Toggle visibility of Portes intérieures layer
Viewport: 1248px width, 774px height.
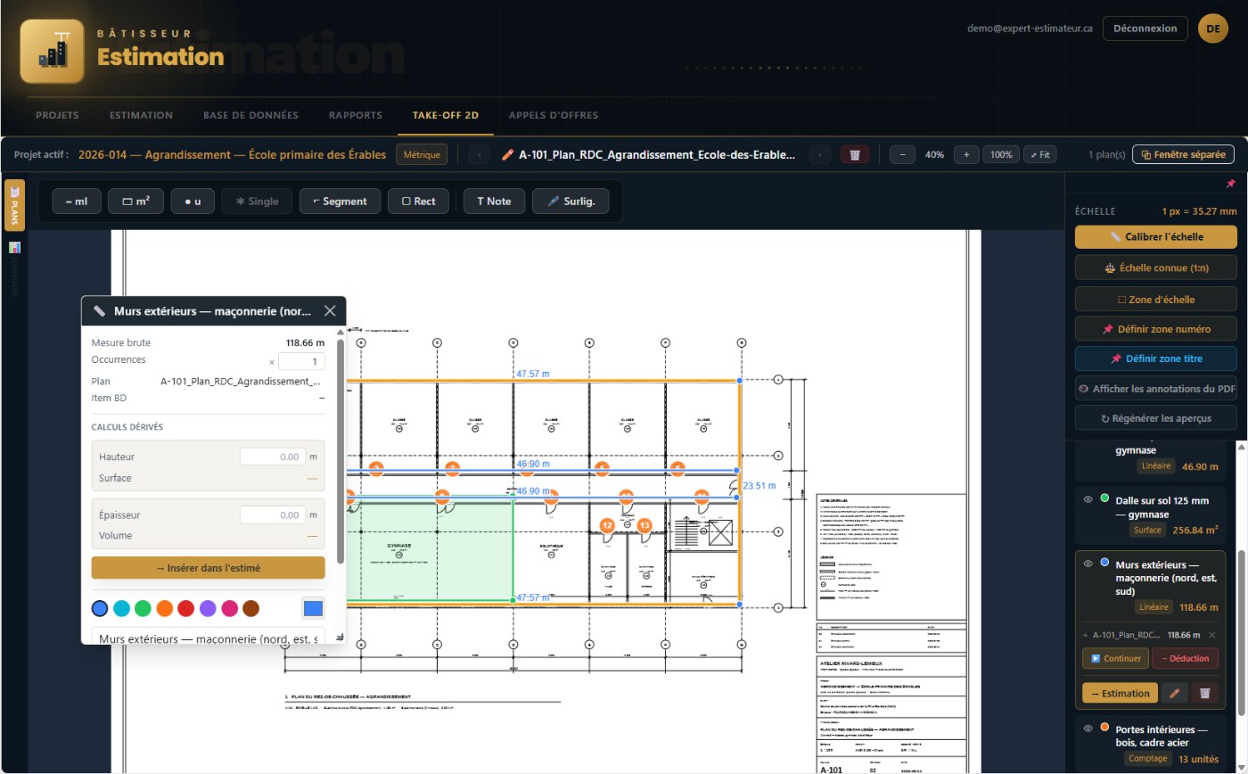1088,729
